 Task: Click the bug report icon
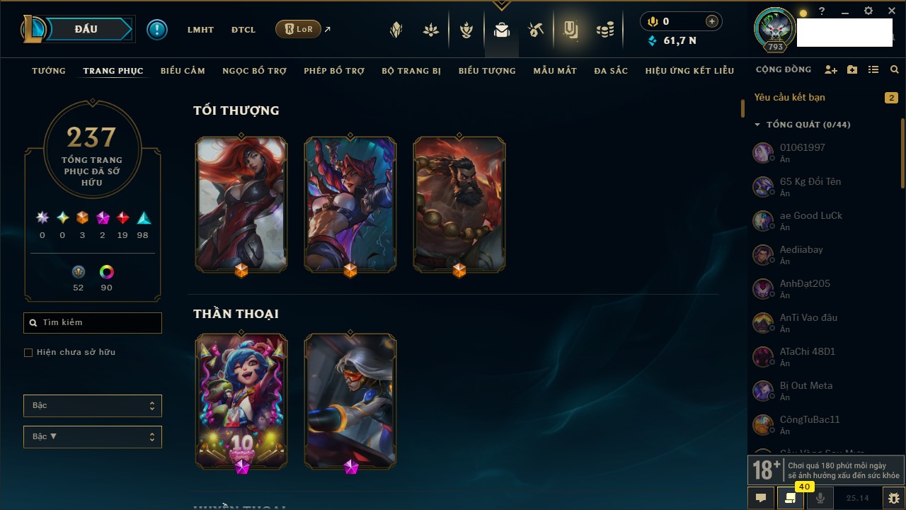click(894, 498)
